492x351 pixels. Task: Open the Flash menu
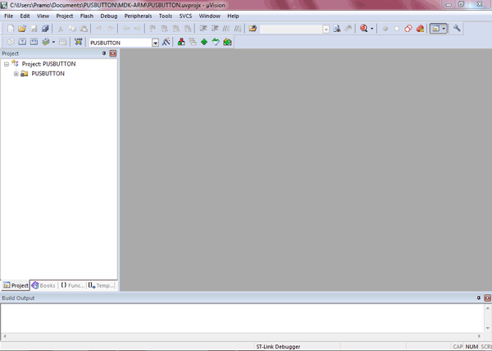(87, 16)
